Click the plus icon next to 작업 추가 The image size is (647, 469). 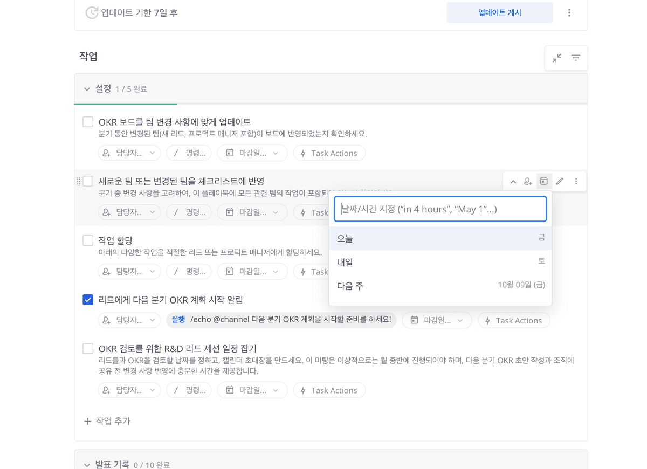coord(87,421)
